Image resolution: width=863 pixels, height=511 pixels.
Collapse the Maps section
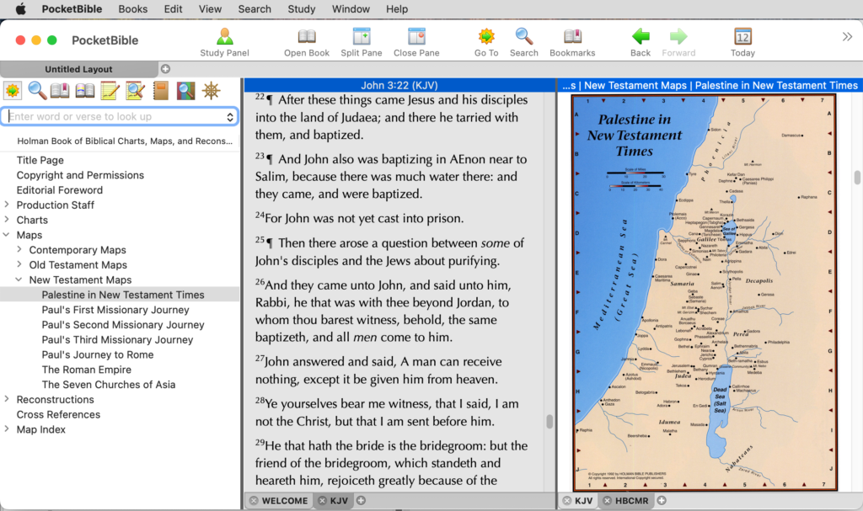pos(7,234)
